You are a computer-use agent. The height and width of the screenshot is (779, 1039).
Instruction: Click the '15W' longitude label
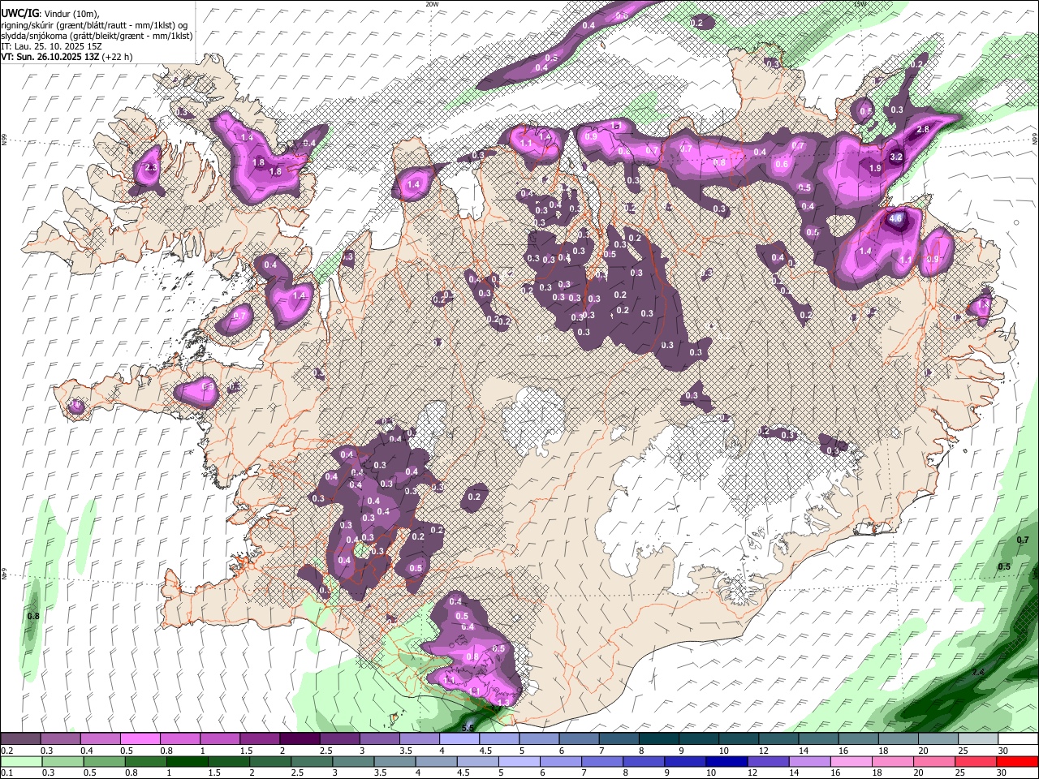click(860, 4)
